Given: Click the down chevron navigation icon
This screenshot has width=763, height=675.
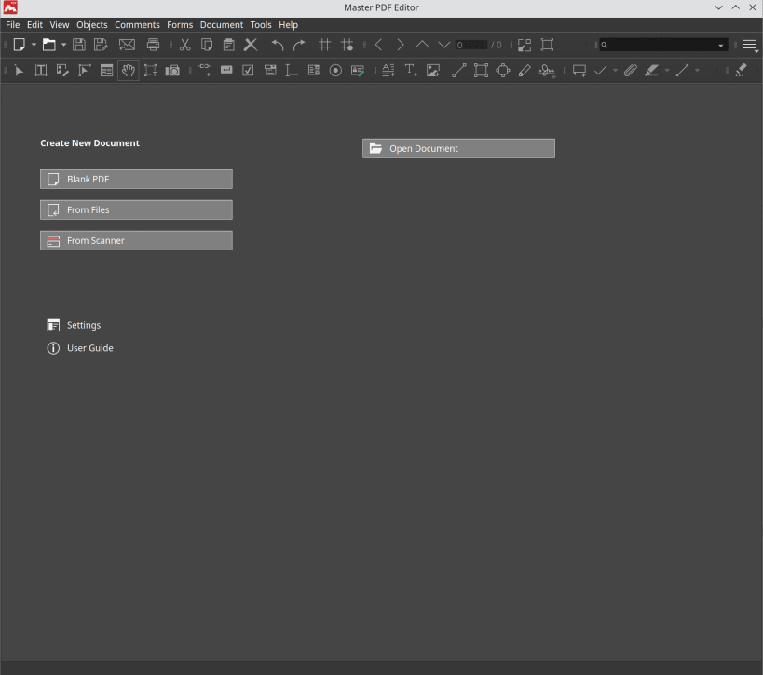Looking at the screenshot, I should click(x=443, y=45).
